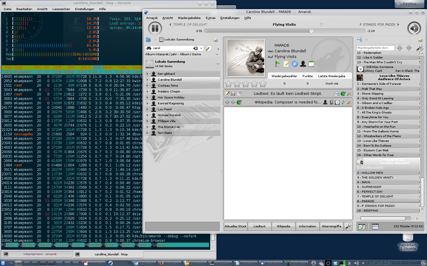The image size is (427, 266).
Task: Rate the track three stars
Action: [x=246, y=84]
